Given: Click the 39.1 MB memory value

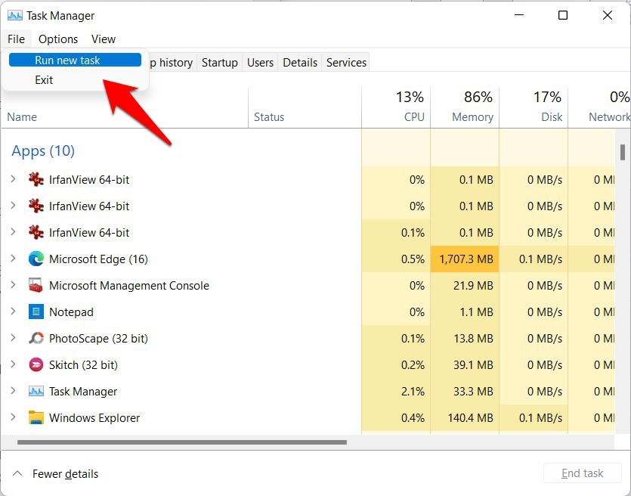Looking at the screenshot, I should pyautogui.click(x=473, y=364).
